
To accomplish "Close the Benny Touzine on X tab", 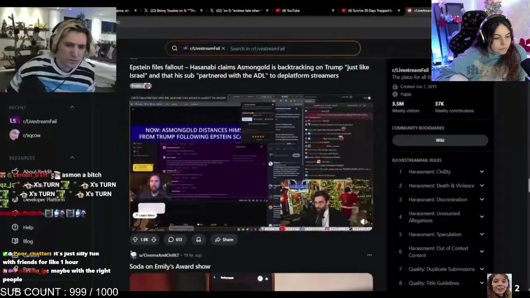I will tap(201, 10).
